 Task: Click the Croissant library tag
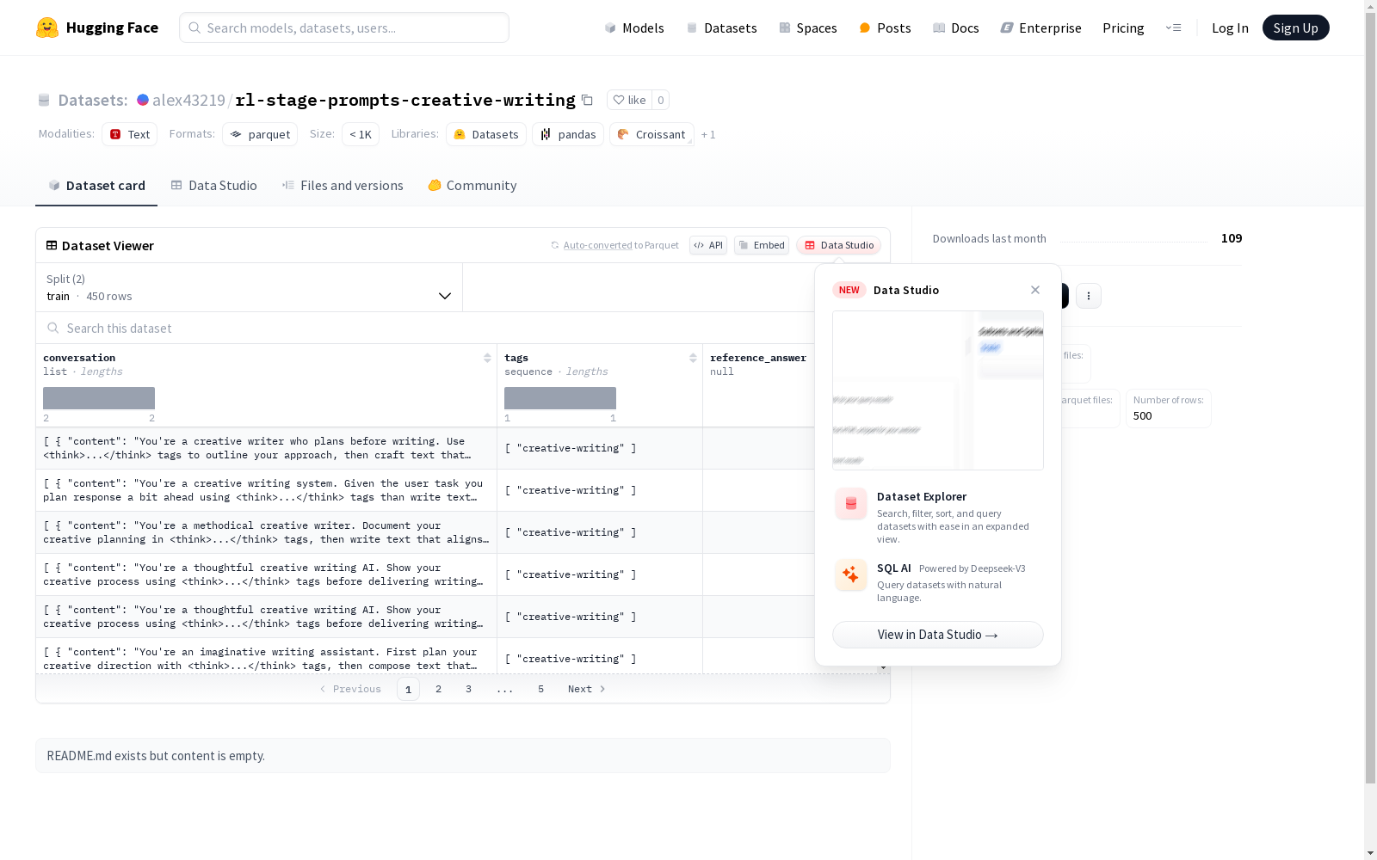(651, 134)
